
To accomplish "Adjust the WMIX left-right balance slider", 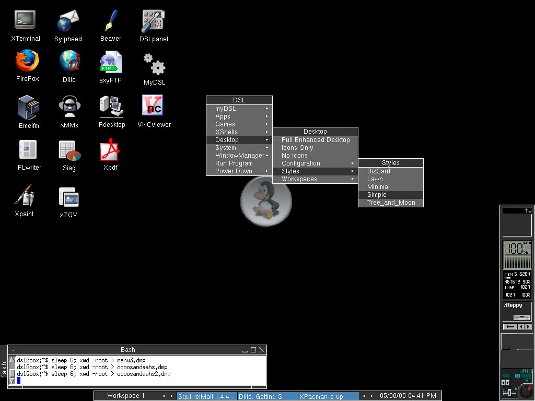I will pos(509,393).
